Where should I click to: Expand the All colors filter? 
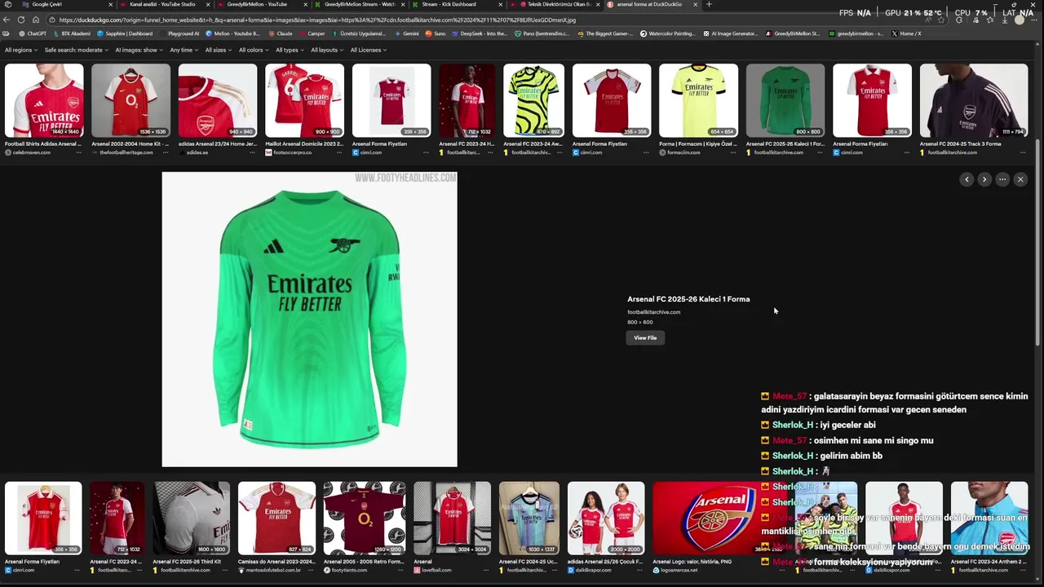click(x=253, y=50)
